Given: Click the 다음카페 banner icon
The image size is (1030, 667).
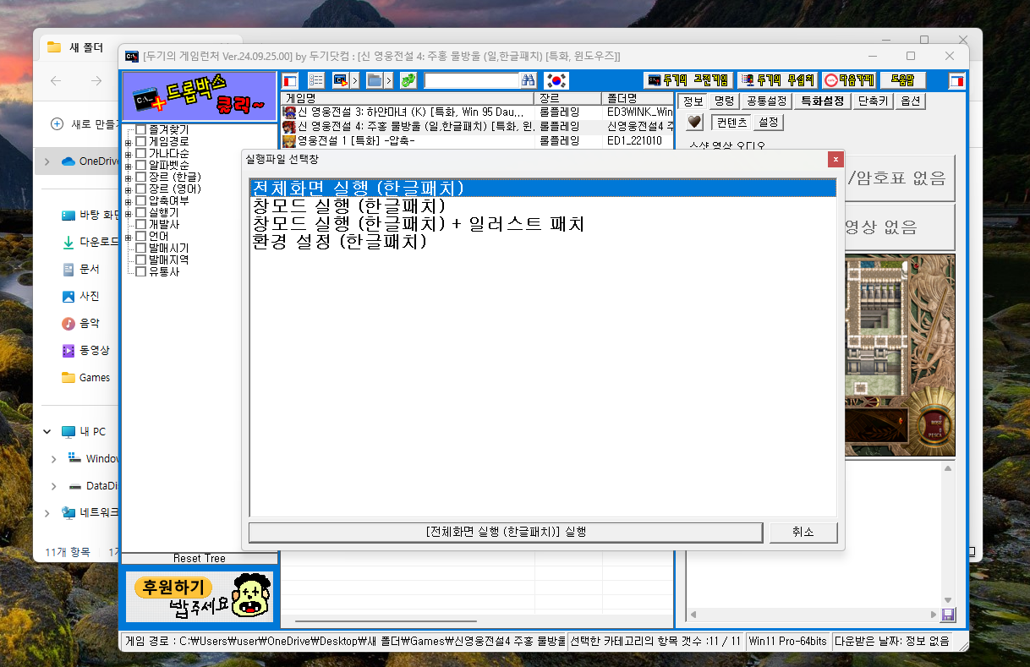Looking at the screenshot, I should click(x=848, y=80).
